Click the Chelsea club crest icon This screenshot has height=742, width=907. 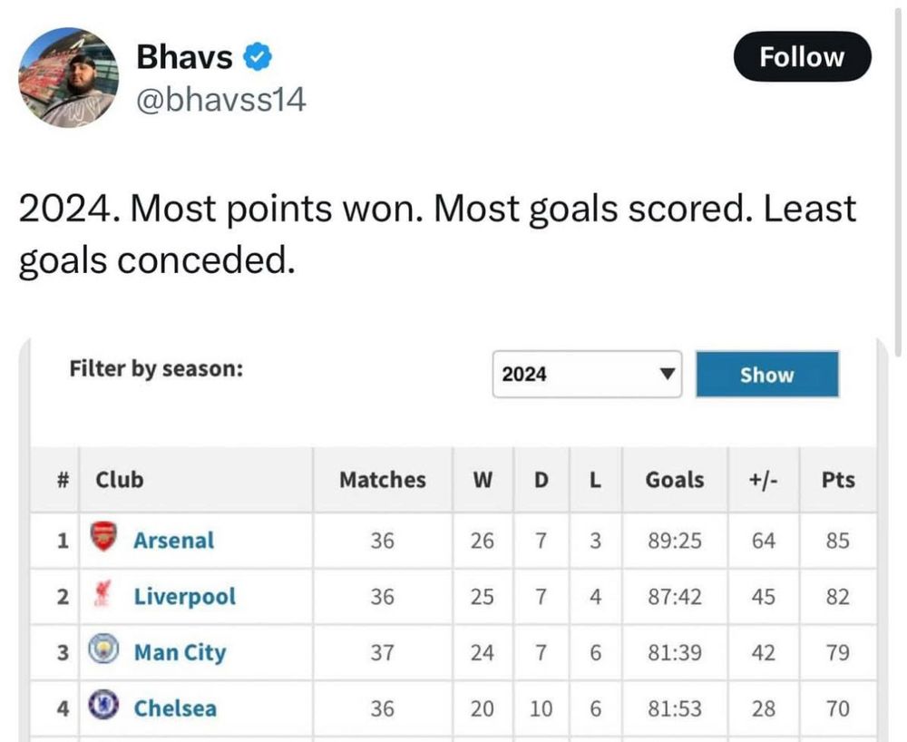[104, 707]
